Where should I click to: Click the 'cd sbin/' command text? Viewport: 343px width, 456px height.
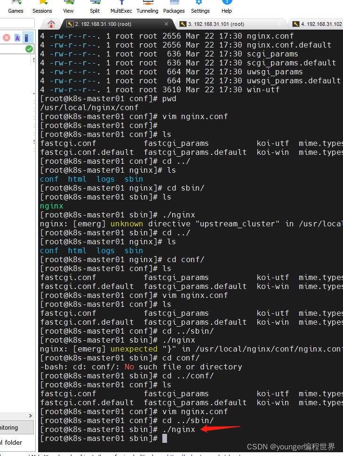coord(185,188)
